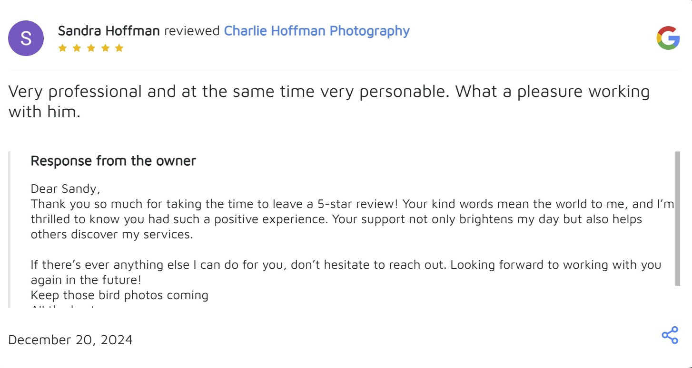Click the Google logo icon
The width and height of the screenshot is (692, 368).
pyautogui.click(x=668, y=38)
